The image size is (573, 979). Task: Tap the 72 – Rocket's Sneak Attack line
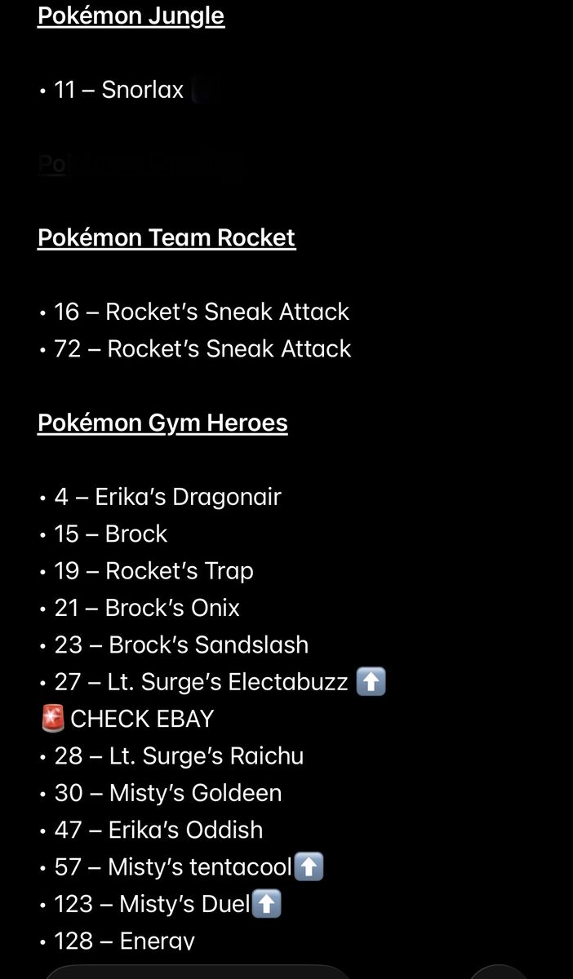pos(202,348)
